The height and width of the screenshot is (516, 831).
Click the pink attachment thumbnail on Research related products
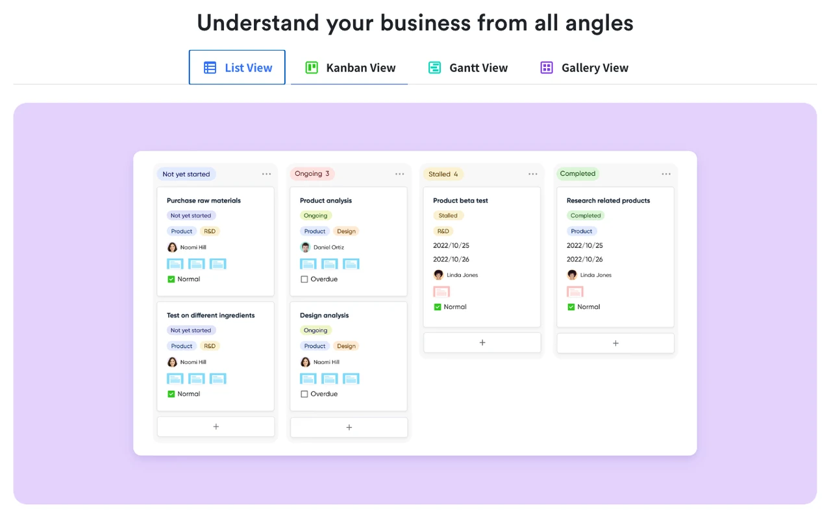[x=575, y=292]
